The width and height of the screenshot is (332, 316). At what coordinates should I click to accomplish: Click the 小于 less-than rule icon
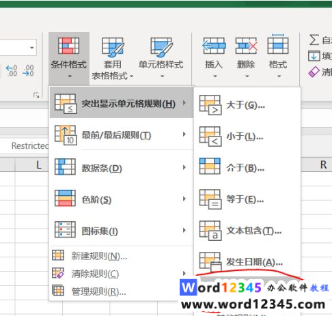pyautogui.click(x=210, y=137)
